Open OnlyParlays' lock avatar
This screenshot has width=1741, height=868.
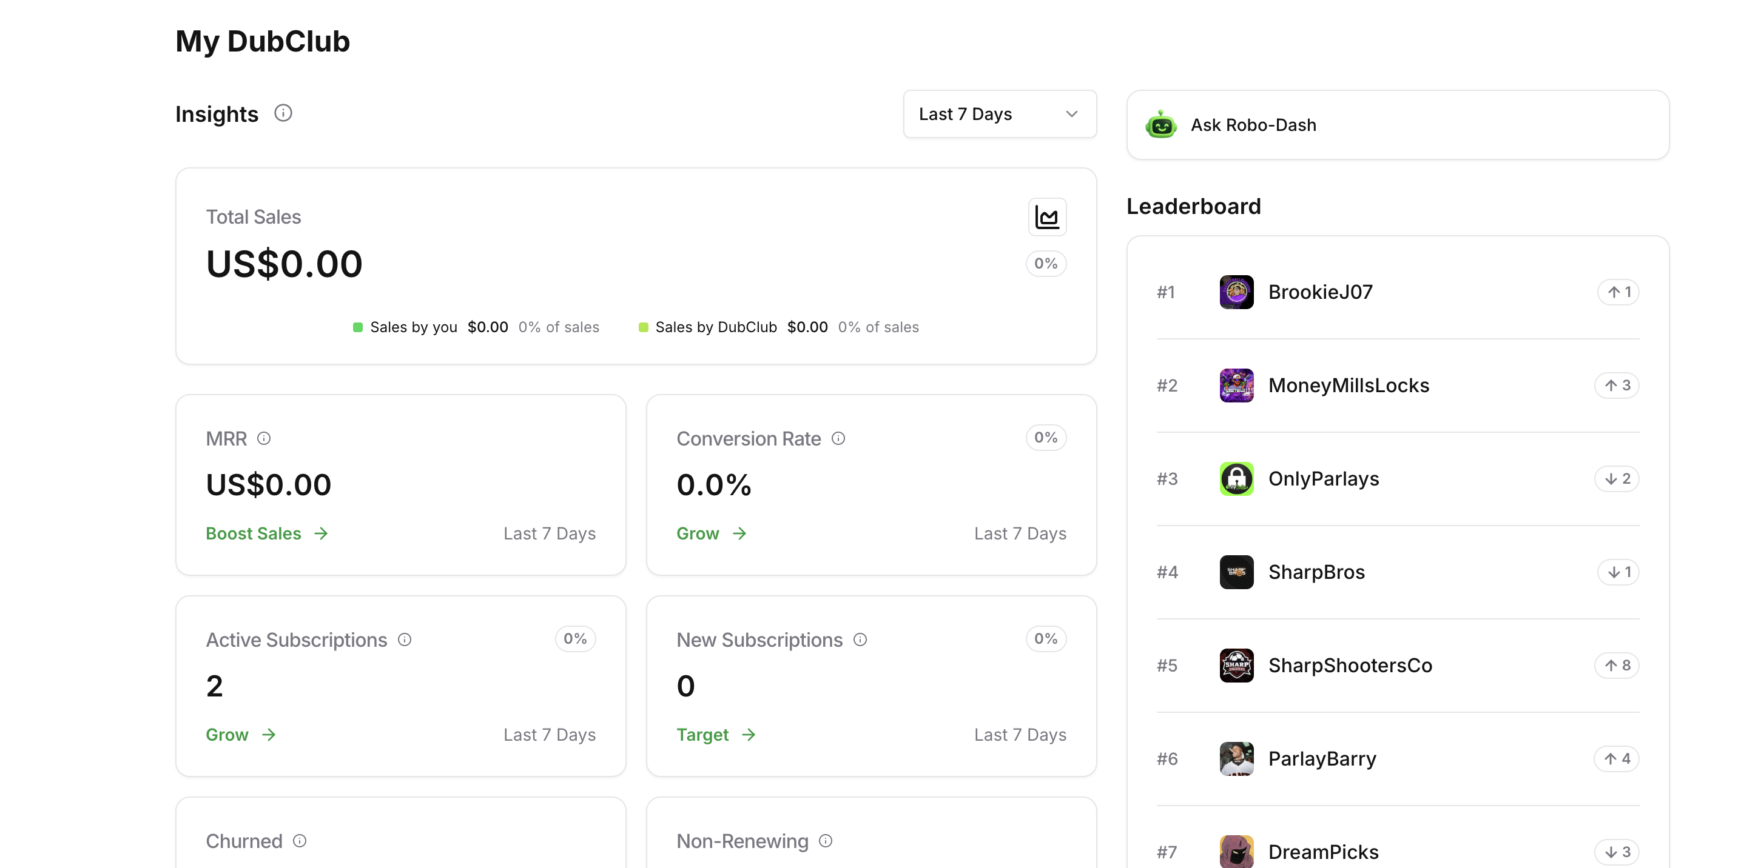pyautogui.click(x=1237, y=478)
